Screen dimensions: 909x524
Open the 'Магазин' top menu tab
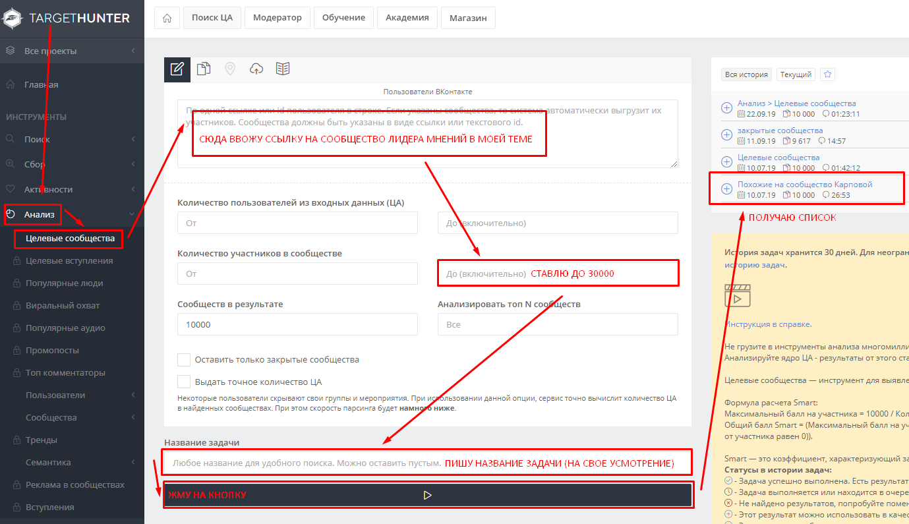pos(468,18)
